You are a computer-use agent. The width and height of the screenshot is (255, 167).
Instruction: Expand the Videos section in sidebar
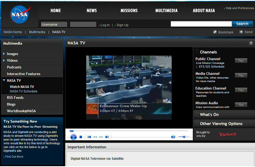click(4, 61)
